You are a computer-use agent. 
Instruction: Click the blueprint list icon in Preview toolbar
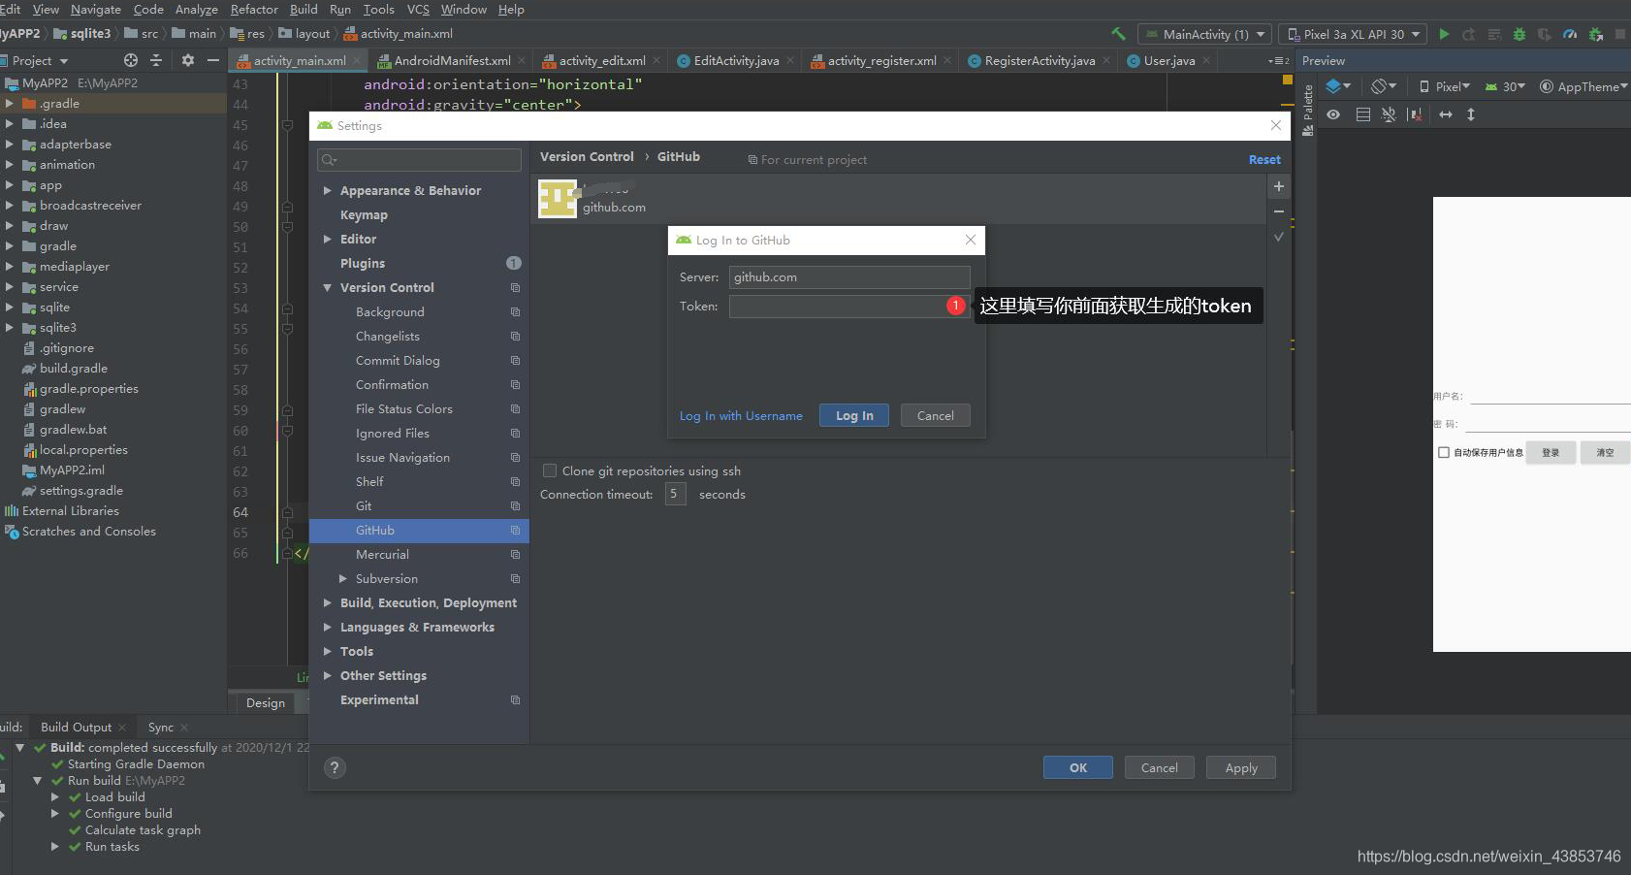pos(1362,114)
